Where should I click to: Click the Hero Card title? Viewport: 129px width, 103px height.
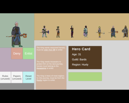(81, 49)
